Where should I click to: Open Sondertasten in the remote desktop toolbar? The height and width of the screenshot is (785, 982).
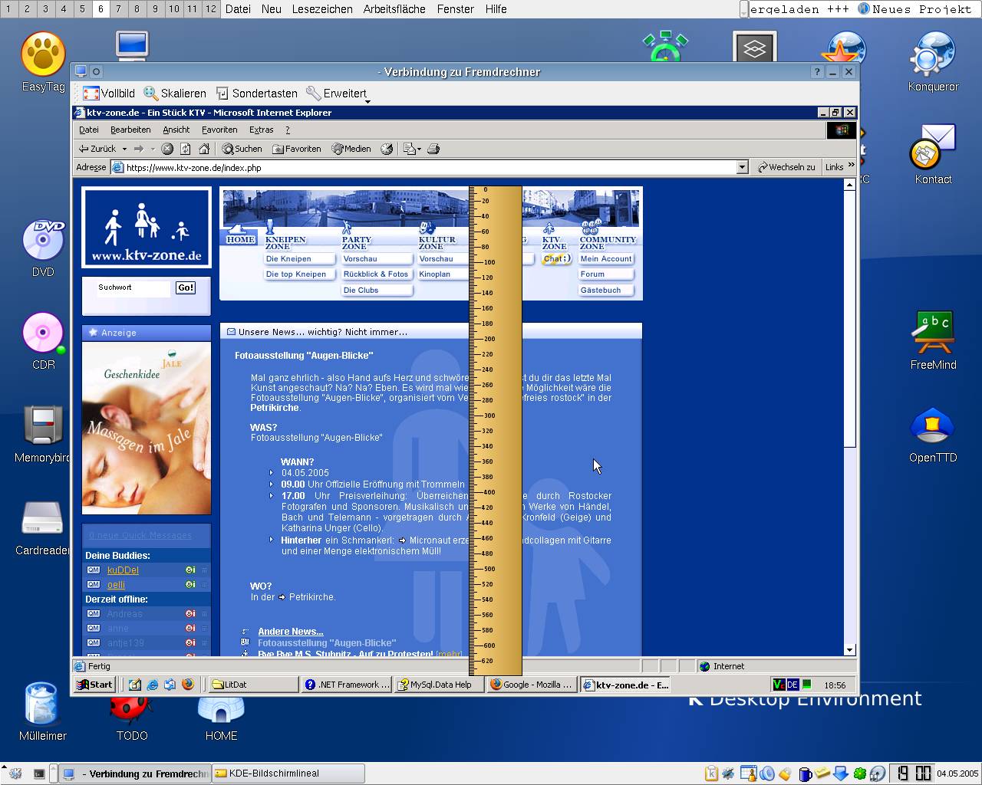click(256, 94)
